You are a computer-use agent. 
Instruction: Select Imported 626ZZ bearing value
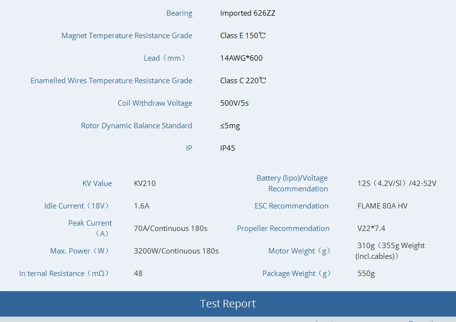click(248, 13)
